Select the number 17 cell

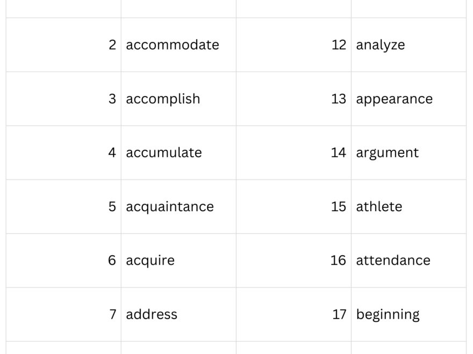coord(339,314)
